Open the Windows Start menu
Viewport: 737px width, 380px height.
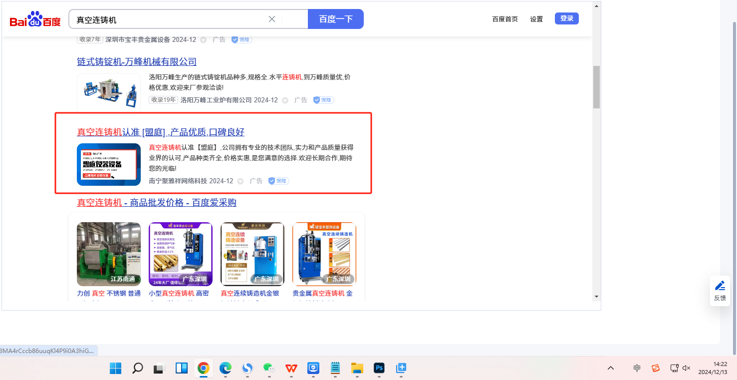[116, 369]
